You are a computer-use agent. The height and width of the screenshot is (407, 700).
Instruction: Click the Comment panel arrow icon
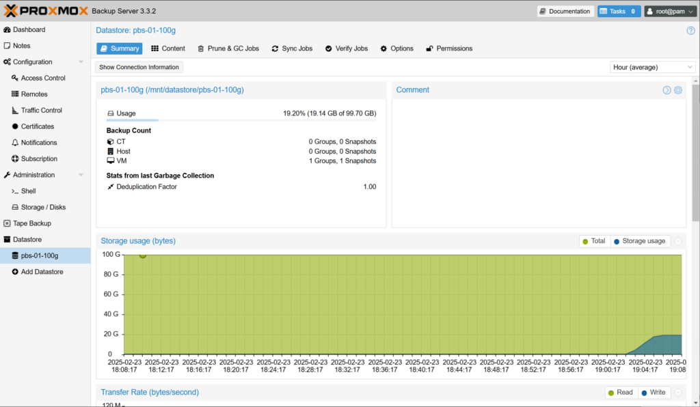tap(667, 90)
